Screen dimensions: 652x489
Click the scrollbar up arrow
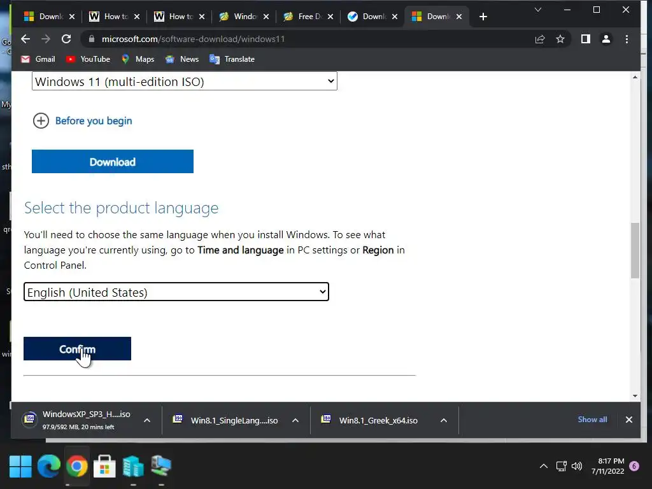[x=635, y=77]
